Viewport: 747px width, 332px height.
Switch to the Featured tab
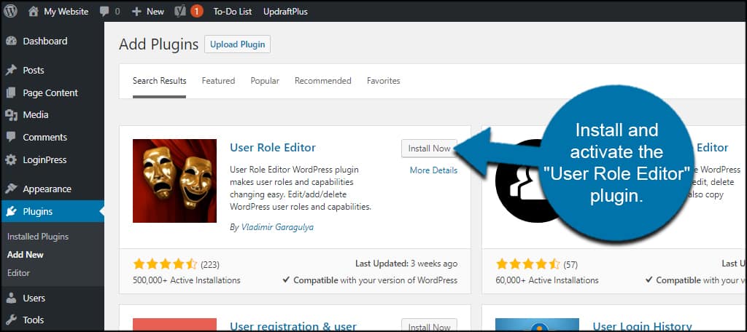218,81
